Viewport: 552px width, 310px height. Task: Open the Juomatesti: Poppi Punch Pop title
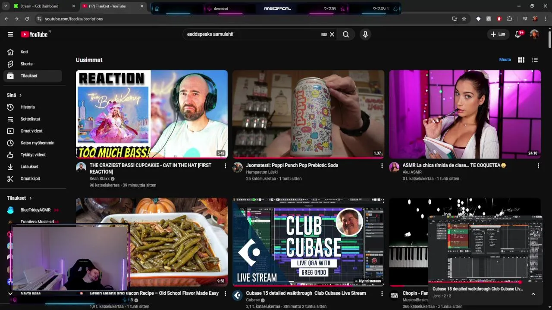(x=292, y=165)
